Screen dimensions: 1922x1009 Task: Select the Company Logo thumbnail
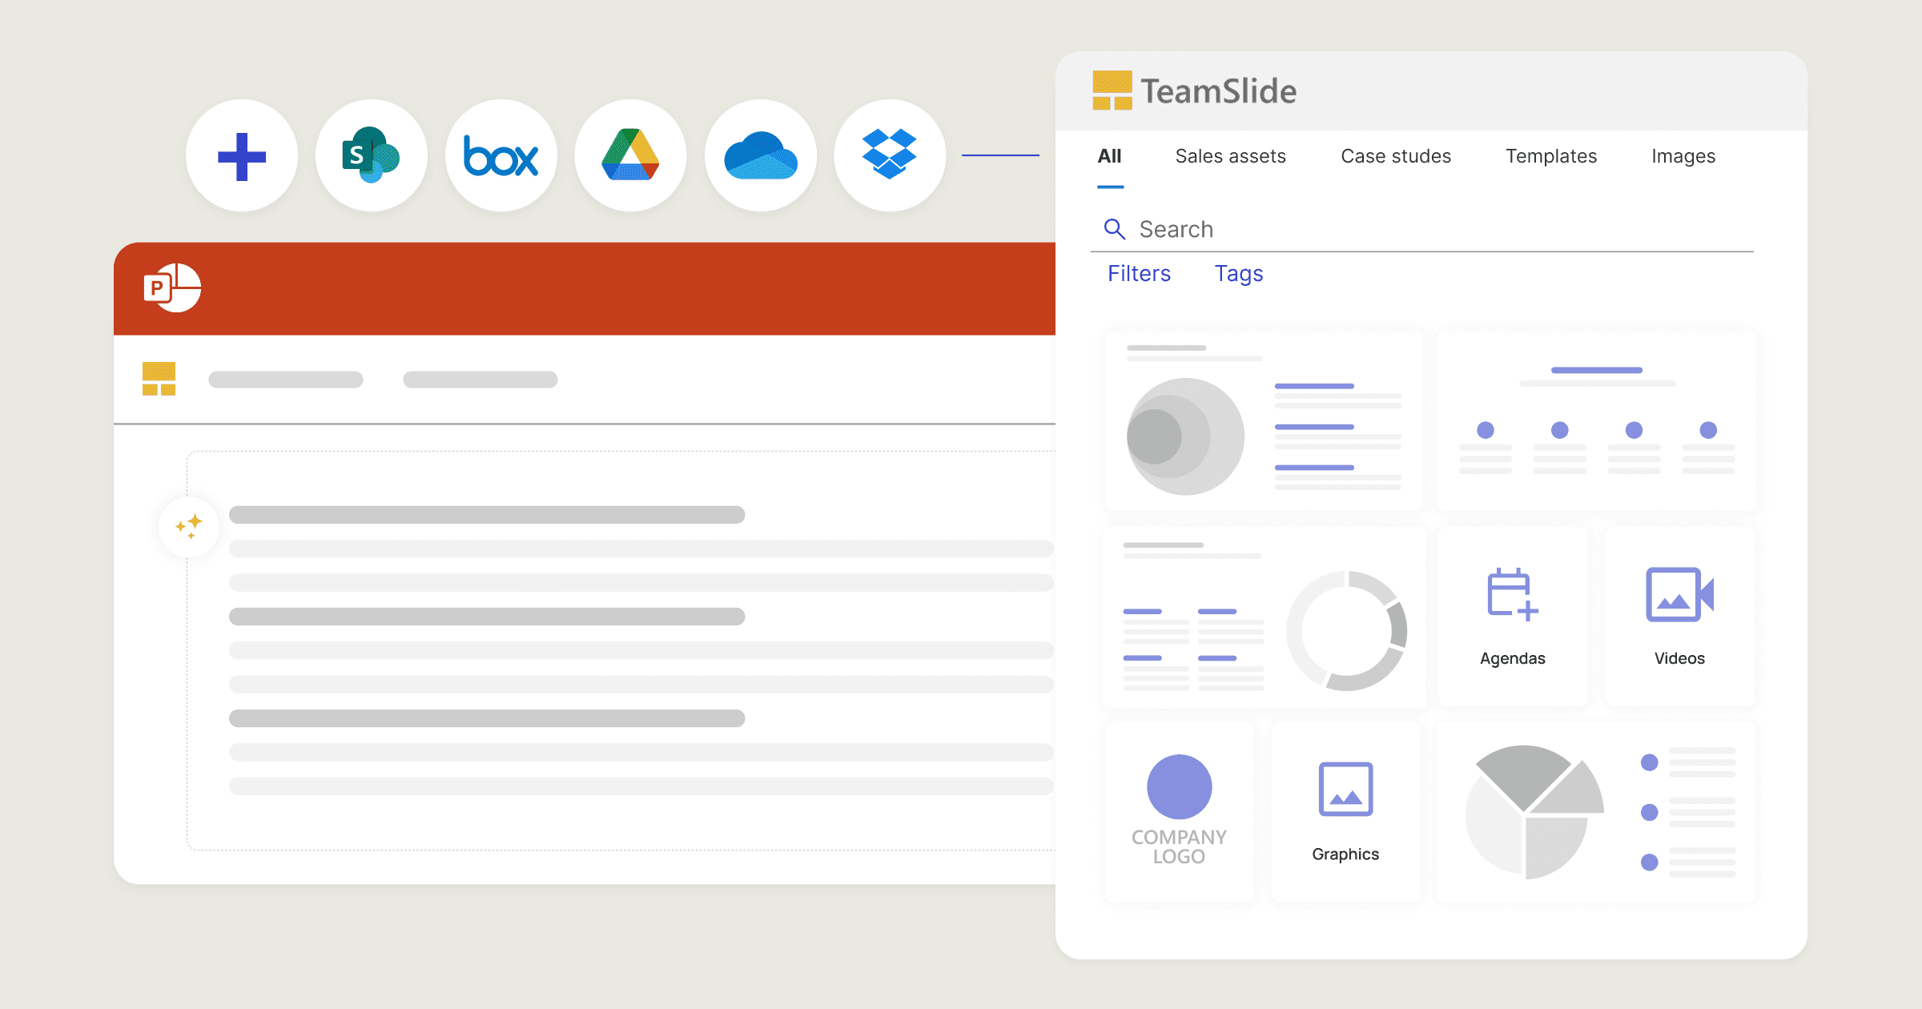[x=1179, y=812]
